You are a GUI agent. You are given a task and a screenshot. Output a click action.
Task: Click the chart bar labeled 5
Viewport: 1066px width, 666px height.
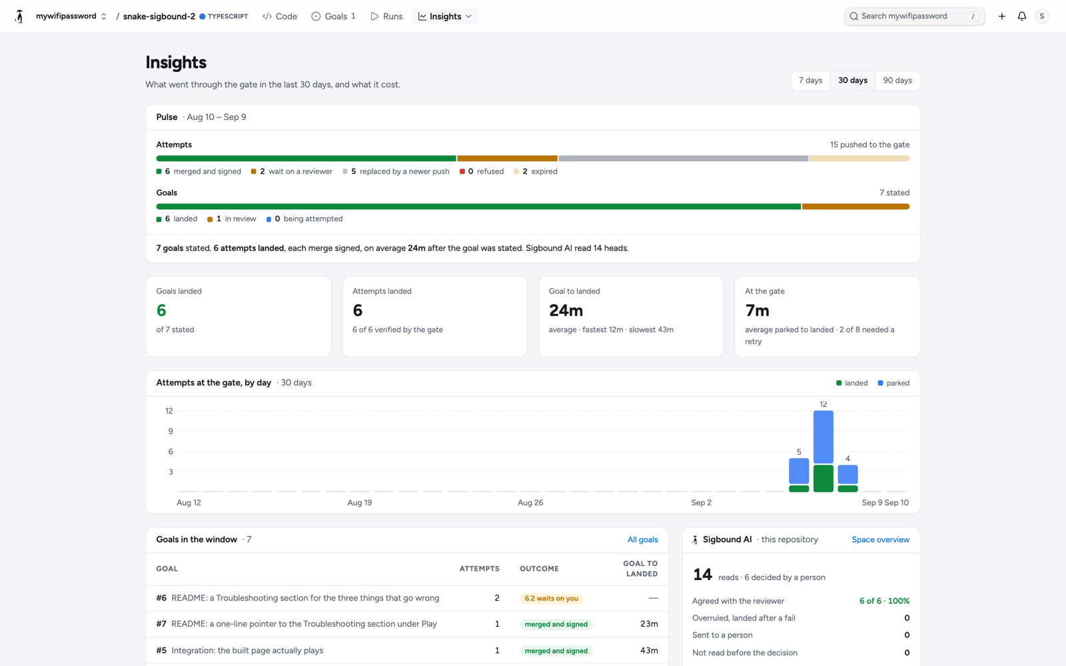(x=799, y=475)
